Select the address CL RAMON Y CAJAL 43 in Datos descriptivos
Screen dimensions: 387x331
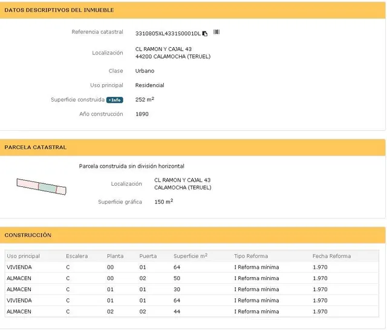(x=163, y=49)
